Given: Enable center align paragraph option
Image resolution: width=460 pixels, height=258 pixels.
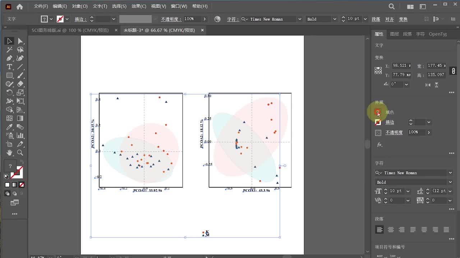Looking at the screenshot, I should (391, 230).
